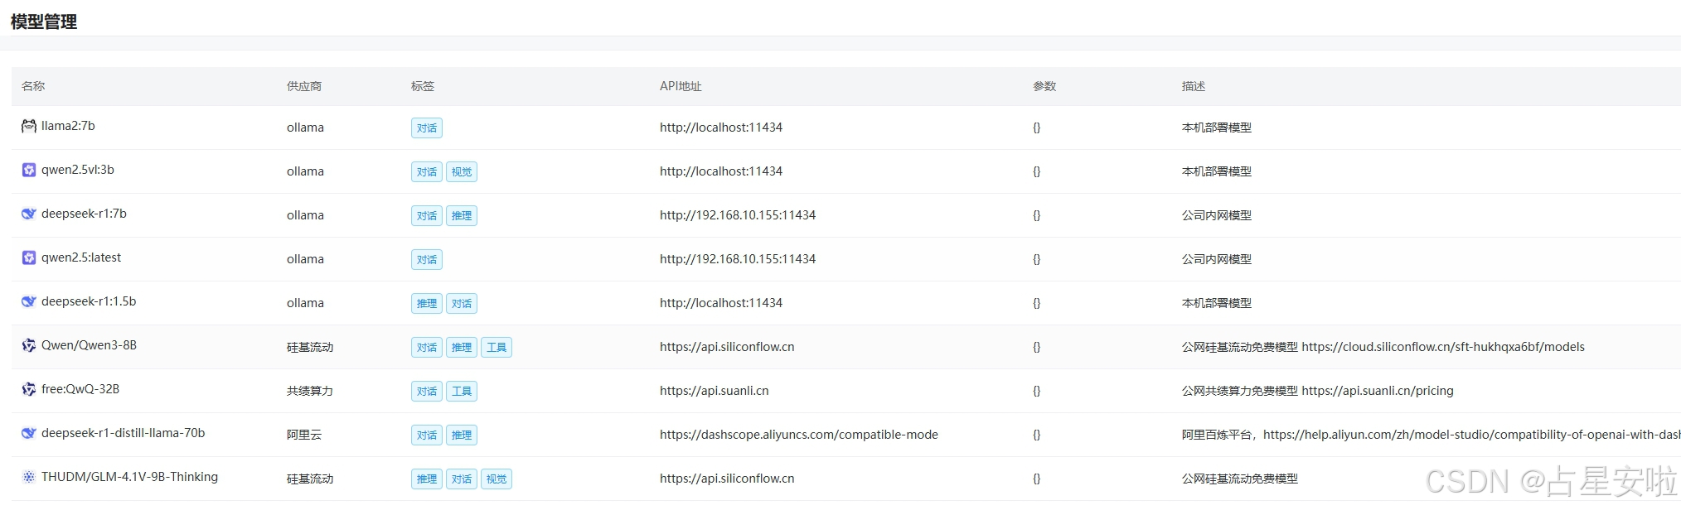Click the 推理 tag of deepseek-r1:7b
The width and height of the screenshot is (1681, 510).
(462, 215)
